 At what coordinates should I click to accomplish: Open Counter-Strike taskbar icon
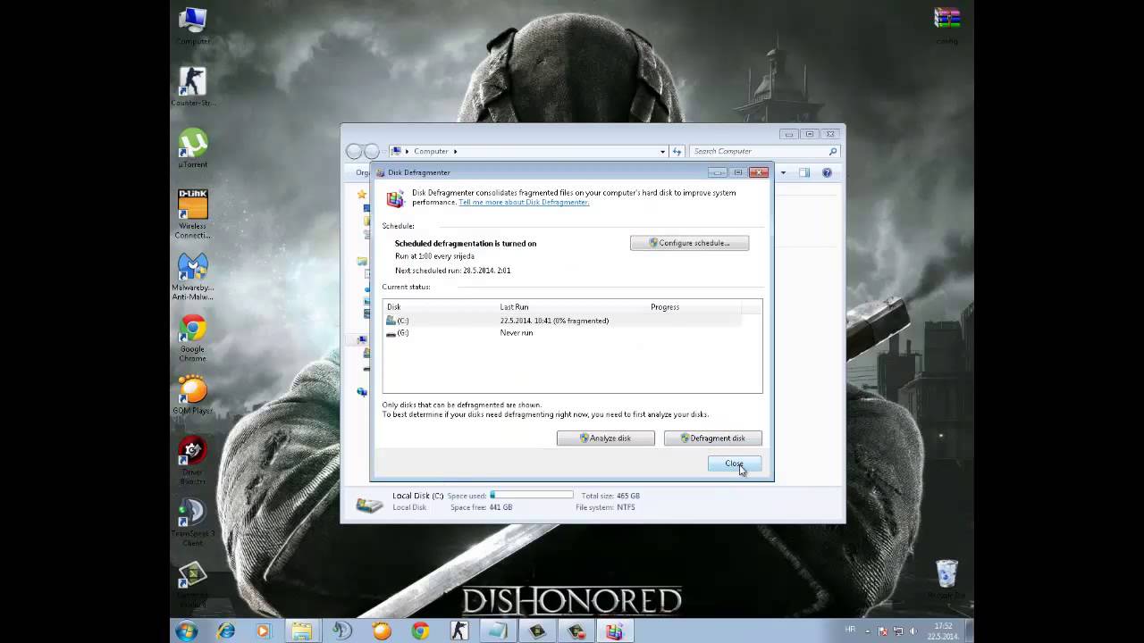(x=458, y=631)
